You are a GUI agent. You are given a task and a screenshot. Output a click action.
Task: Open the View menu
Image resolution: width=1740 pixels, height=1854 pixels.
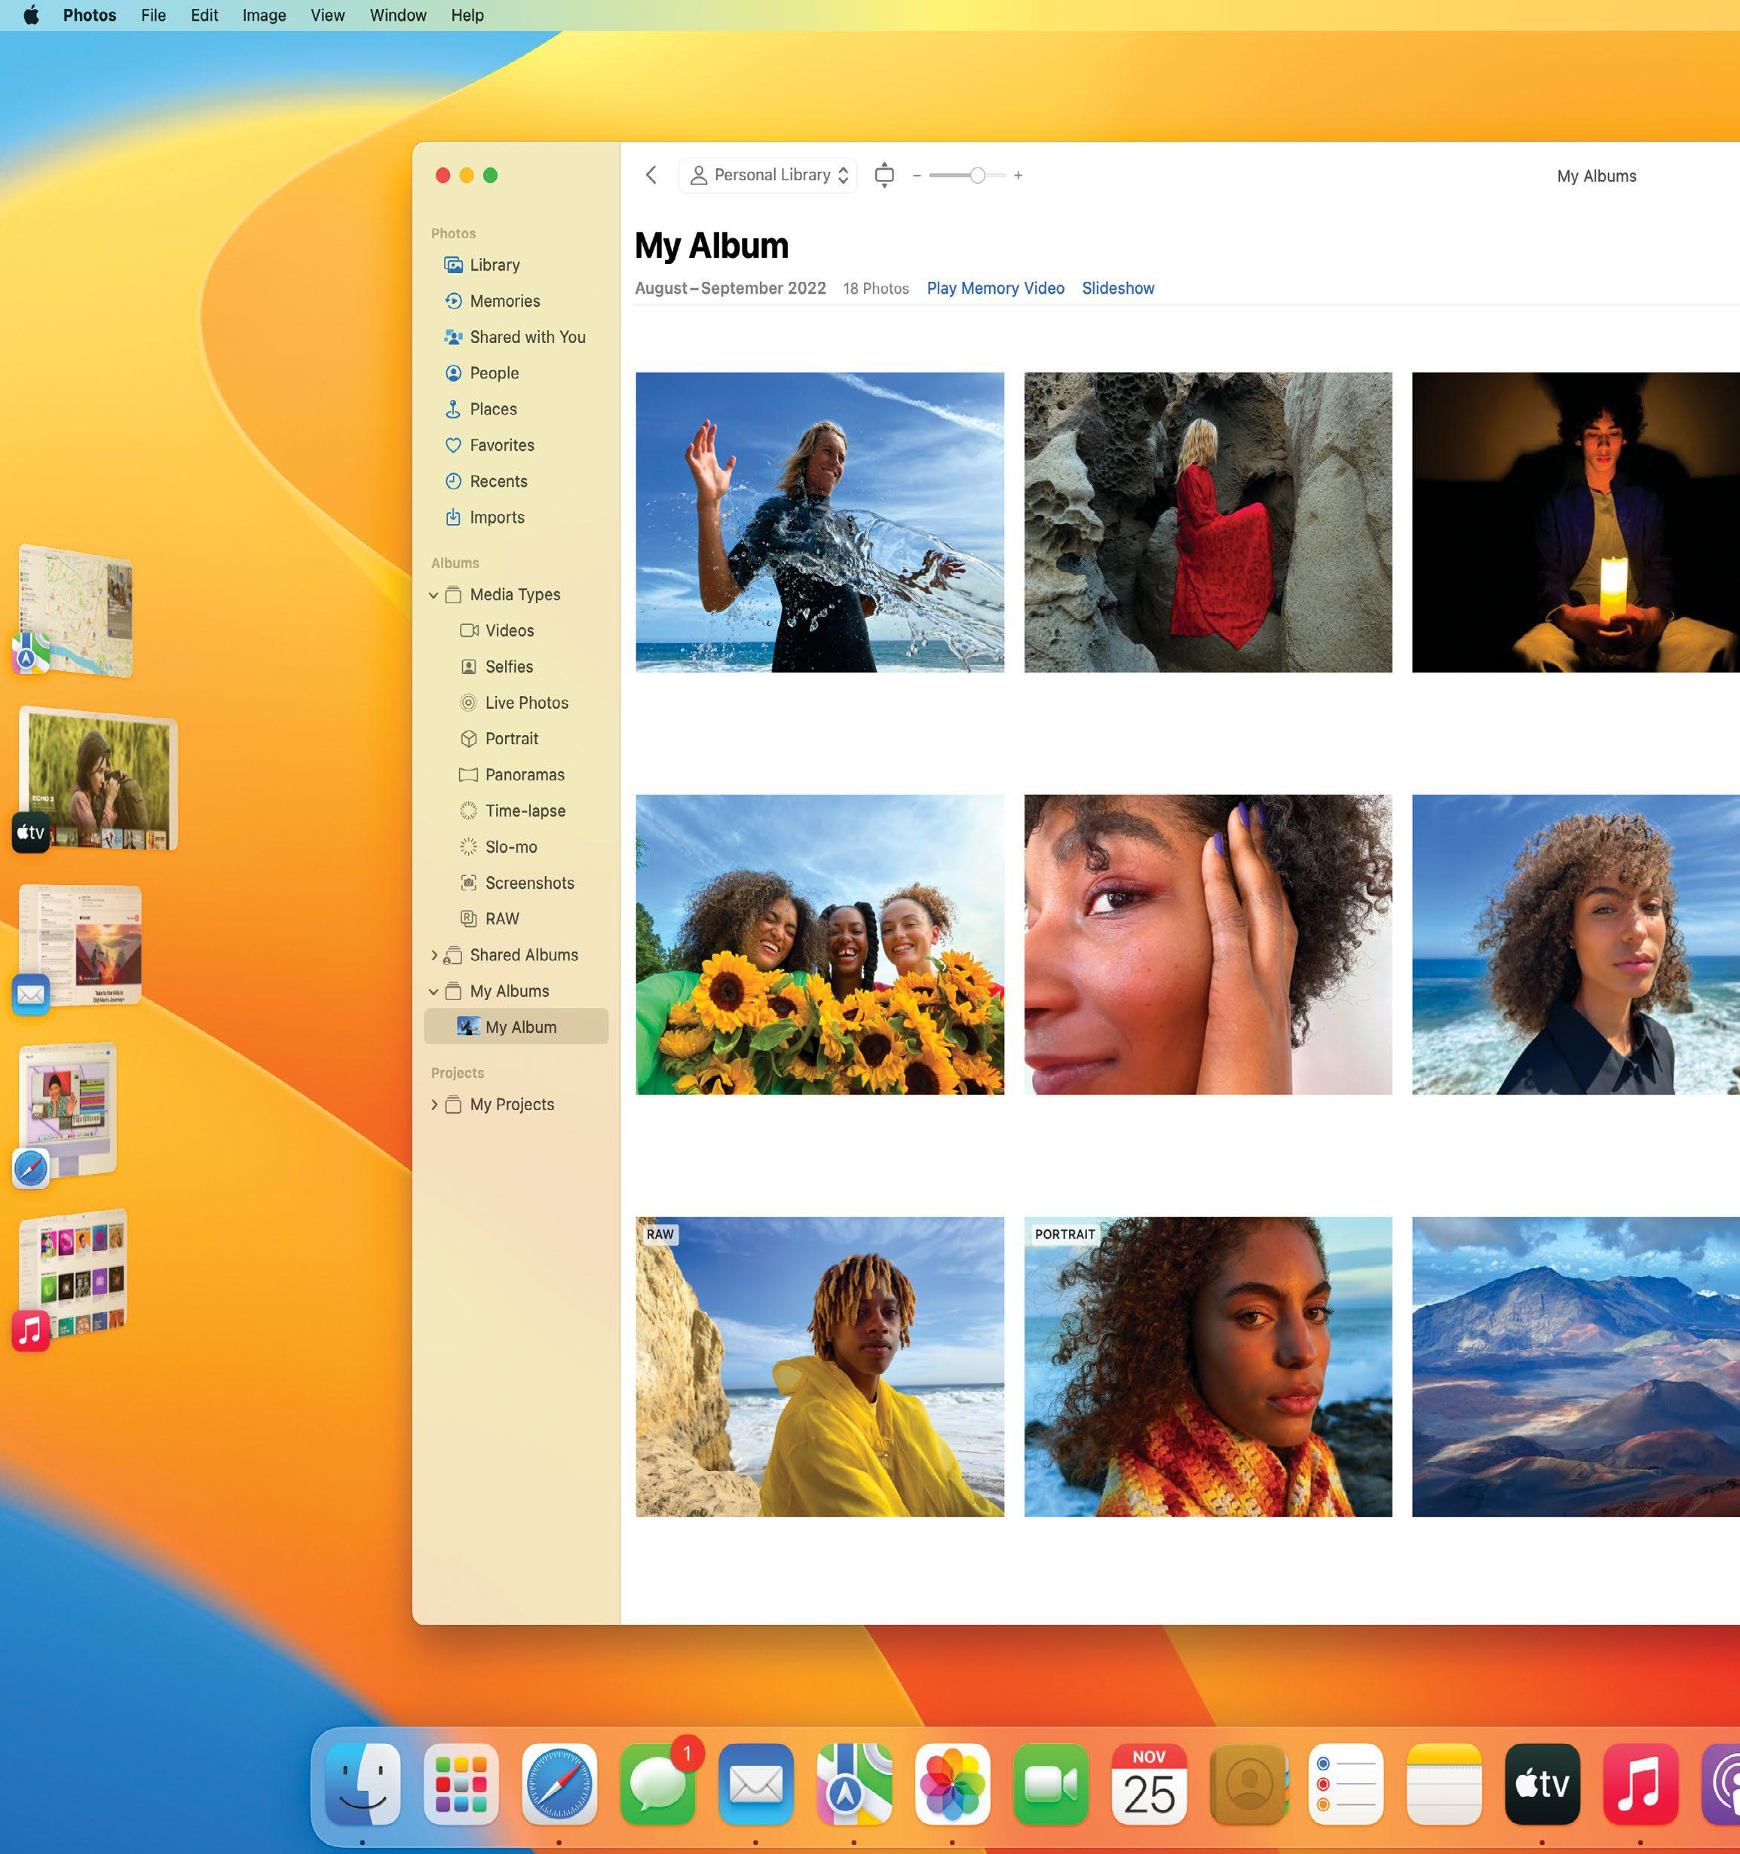(327, 15)
